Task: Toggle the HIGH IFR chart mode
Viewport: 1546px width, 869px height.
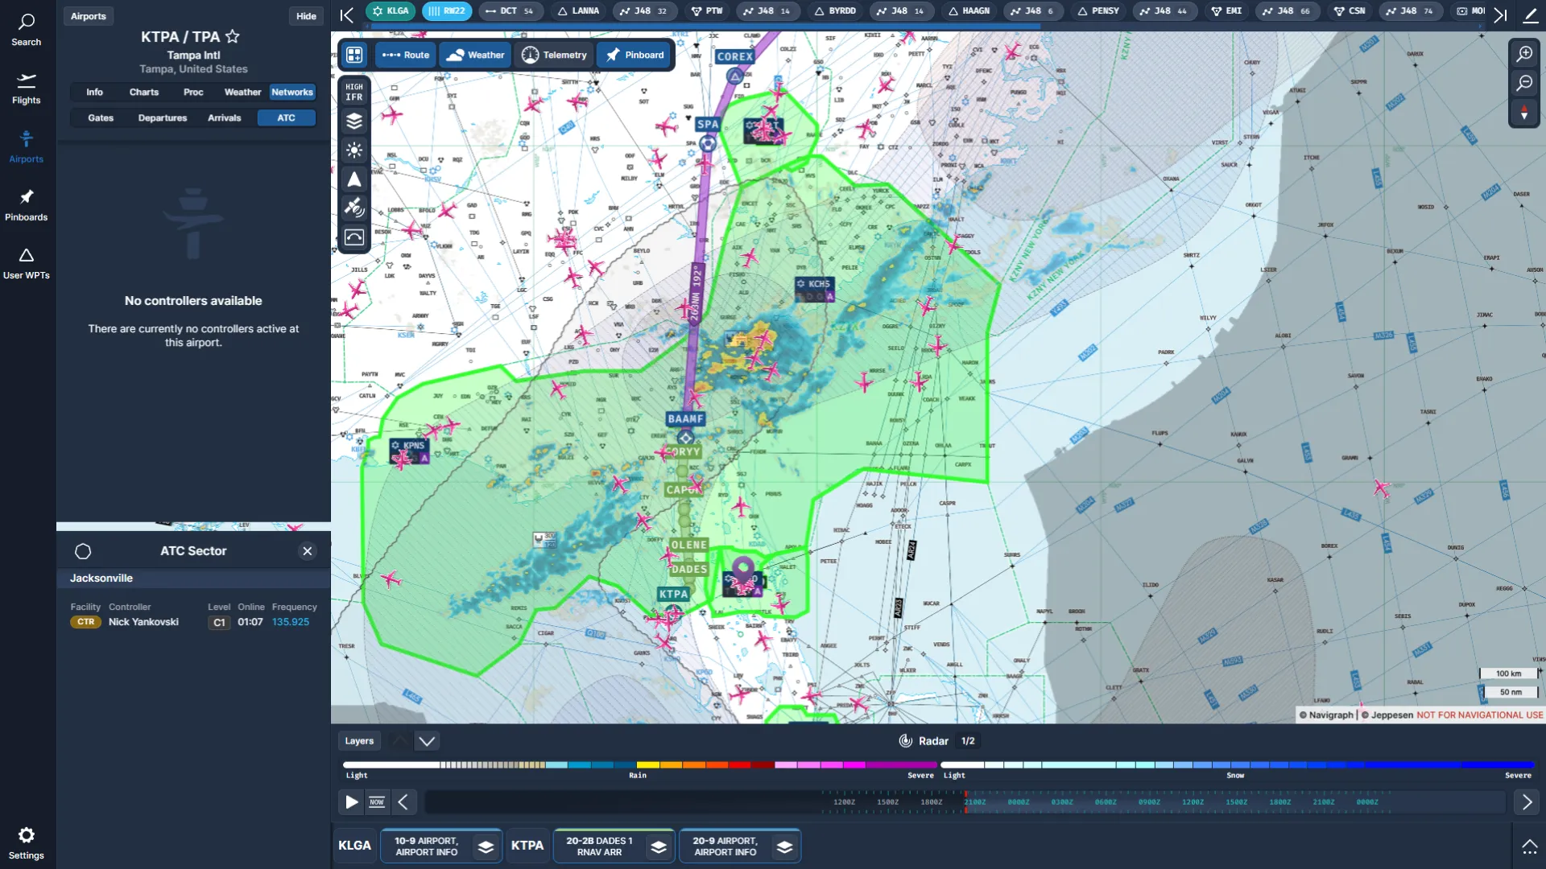Action: [354, 92]
